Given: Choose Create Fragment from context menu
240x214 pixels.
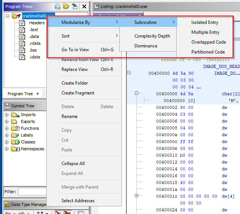Looking at the screenshot, I should click(84, 93).
